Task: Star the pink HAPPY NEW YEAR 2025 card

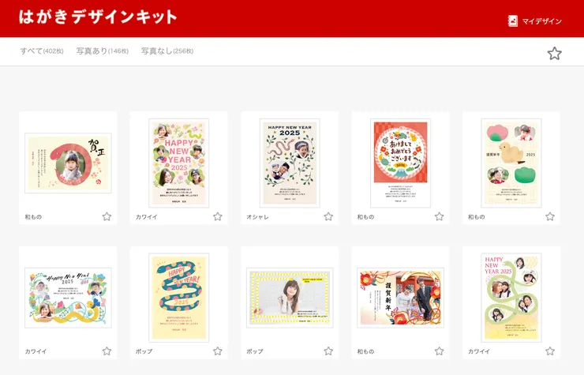Action: tap(218, 216)
